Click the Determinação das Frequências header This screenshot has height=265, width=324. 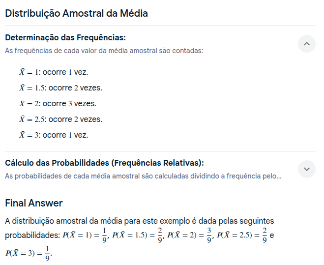(x=65, y=38)
